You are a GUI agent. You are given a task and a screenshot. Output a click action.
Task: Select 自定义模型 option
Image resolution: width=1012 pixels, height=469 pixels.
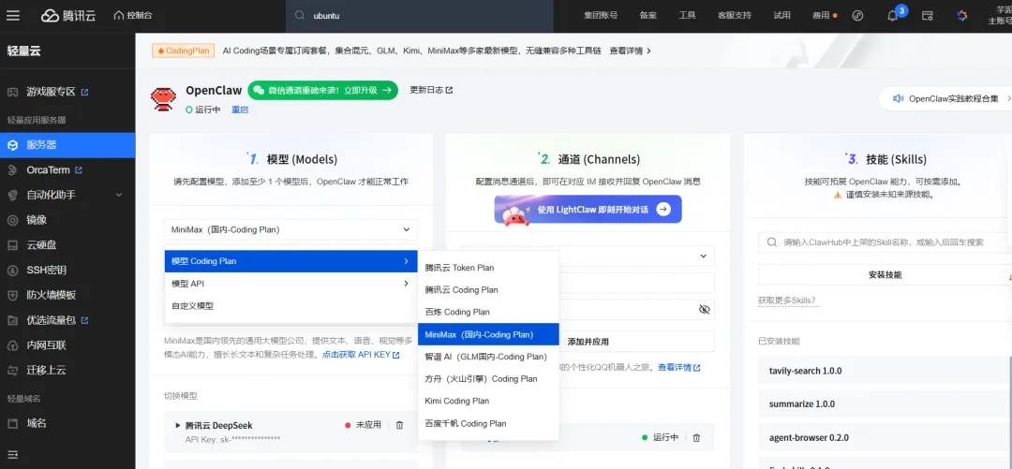coord(291,306)
